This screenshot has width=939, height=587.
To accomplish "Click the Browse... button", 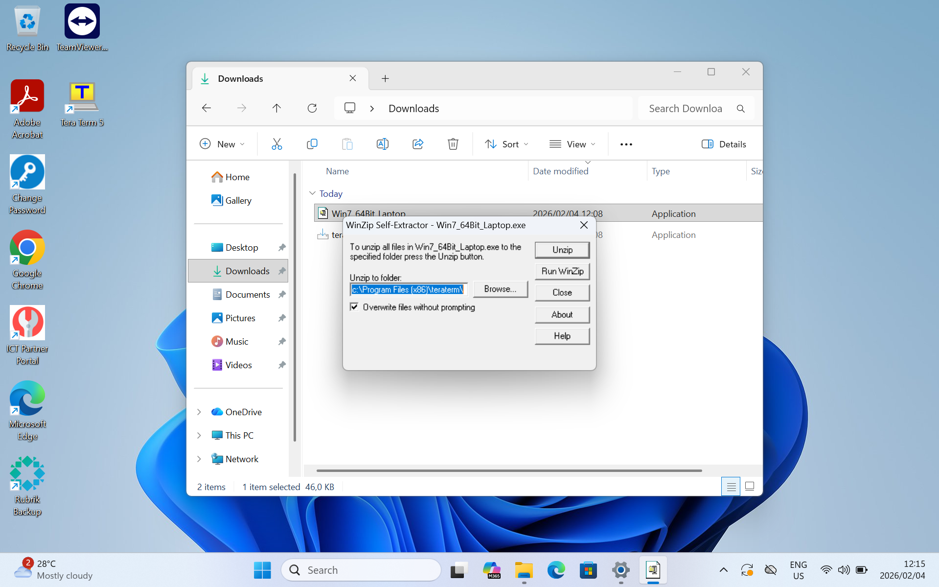I will 500,289.
